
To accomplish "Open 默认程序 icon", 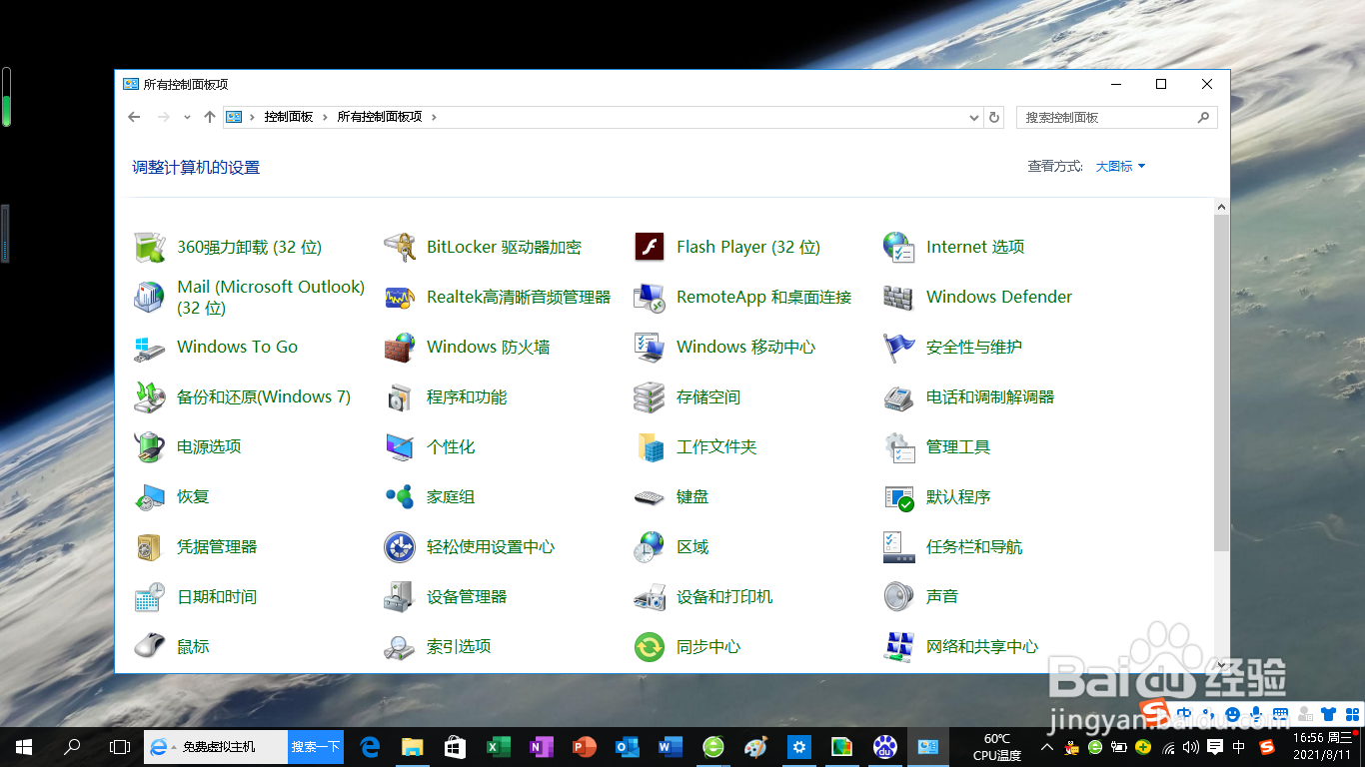I will click(x=899, y=496).
